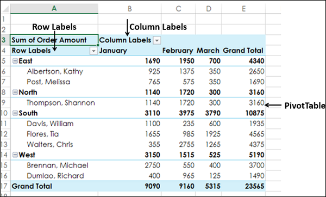The image size is (326, 197).
Task: Click the Grand Total row label
Action: pos(32,186)
